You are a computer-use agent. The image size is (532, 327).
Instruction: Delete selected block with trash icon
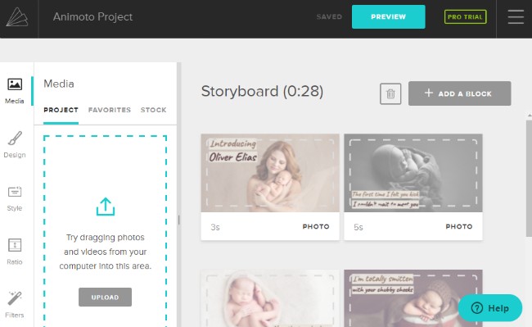click(390, 93)
